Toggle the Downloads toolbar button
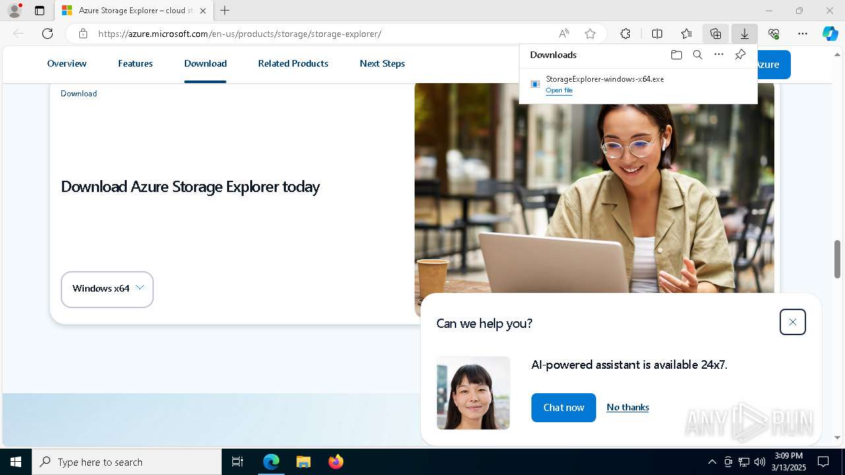Screen dimensions: 845x475 (745, 34)
